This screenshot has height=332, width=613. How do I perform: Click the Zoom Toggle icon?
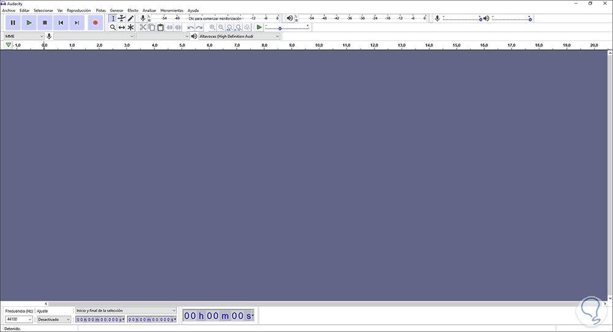tap(247, 28)
